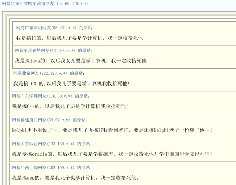Click the comment starting 我是专搞oracle的

click(112, 154)
